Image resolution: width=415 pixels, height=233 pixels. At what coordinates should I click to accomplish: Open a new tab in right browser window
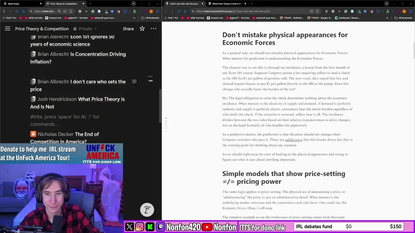coord(252,4)
